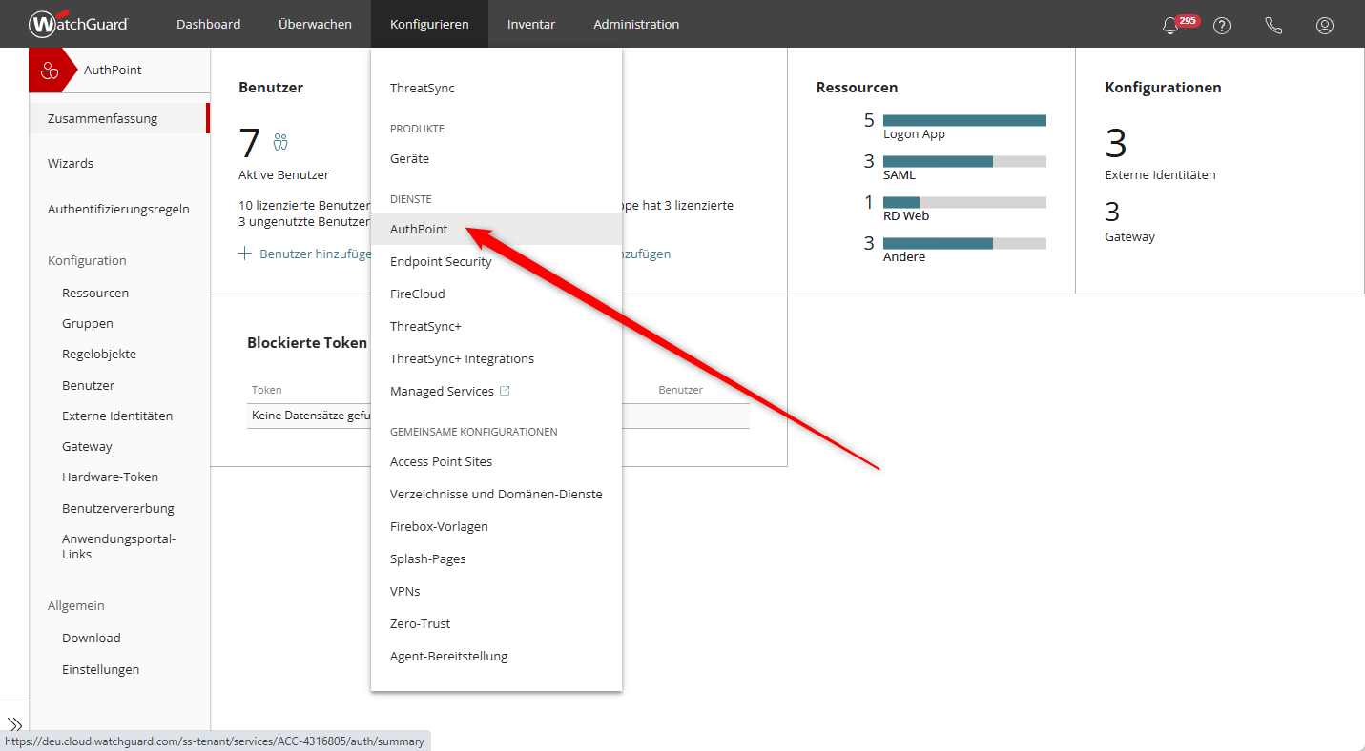This screenshot has width=1365, height=751.
Task: Open the Administration menu
Action: (x=636, y=24)
